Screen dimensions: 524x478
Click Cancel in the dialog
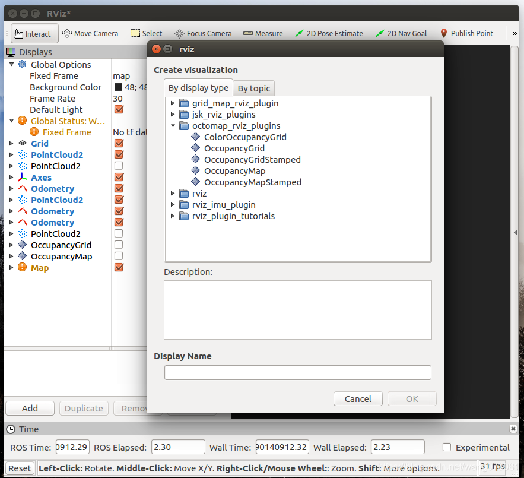coord(358,398)
